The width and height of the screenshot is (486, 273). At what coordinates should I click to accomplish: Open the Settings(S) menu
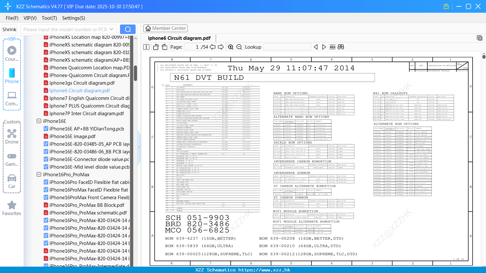(x=74, y=18)
